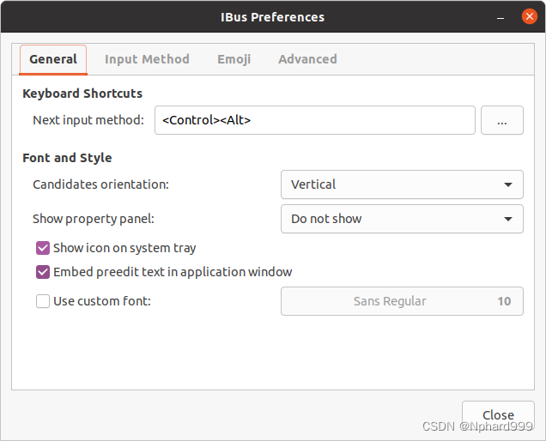The width and height of the screenshot is (546, 441).
Task: Expand the Show property panel dropdown
Action: click(402, 219)
